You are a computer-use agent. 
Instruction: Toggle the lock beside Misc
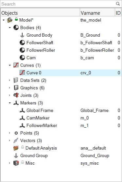pyautogui.click(x=23, y=162)
